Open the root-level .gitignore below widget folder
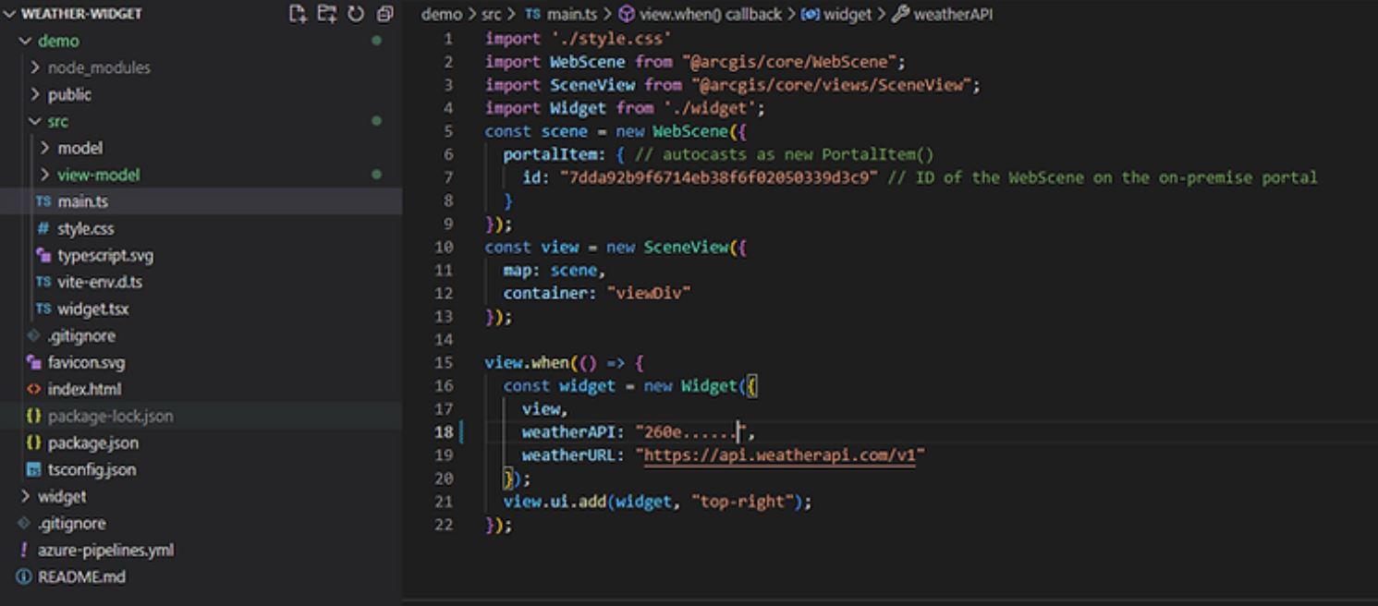Screen dimensions: 1378x606 click(71, 523)
